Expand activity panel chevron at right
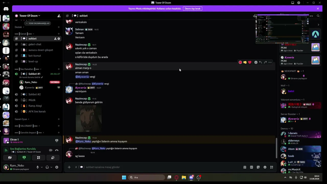 (318, 25)
